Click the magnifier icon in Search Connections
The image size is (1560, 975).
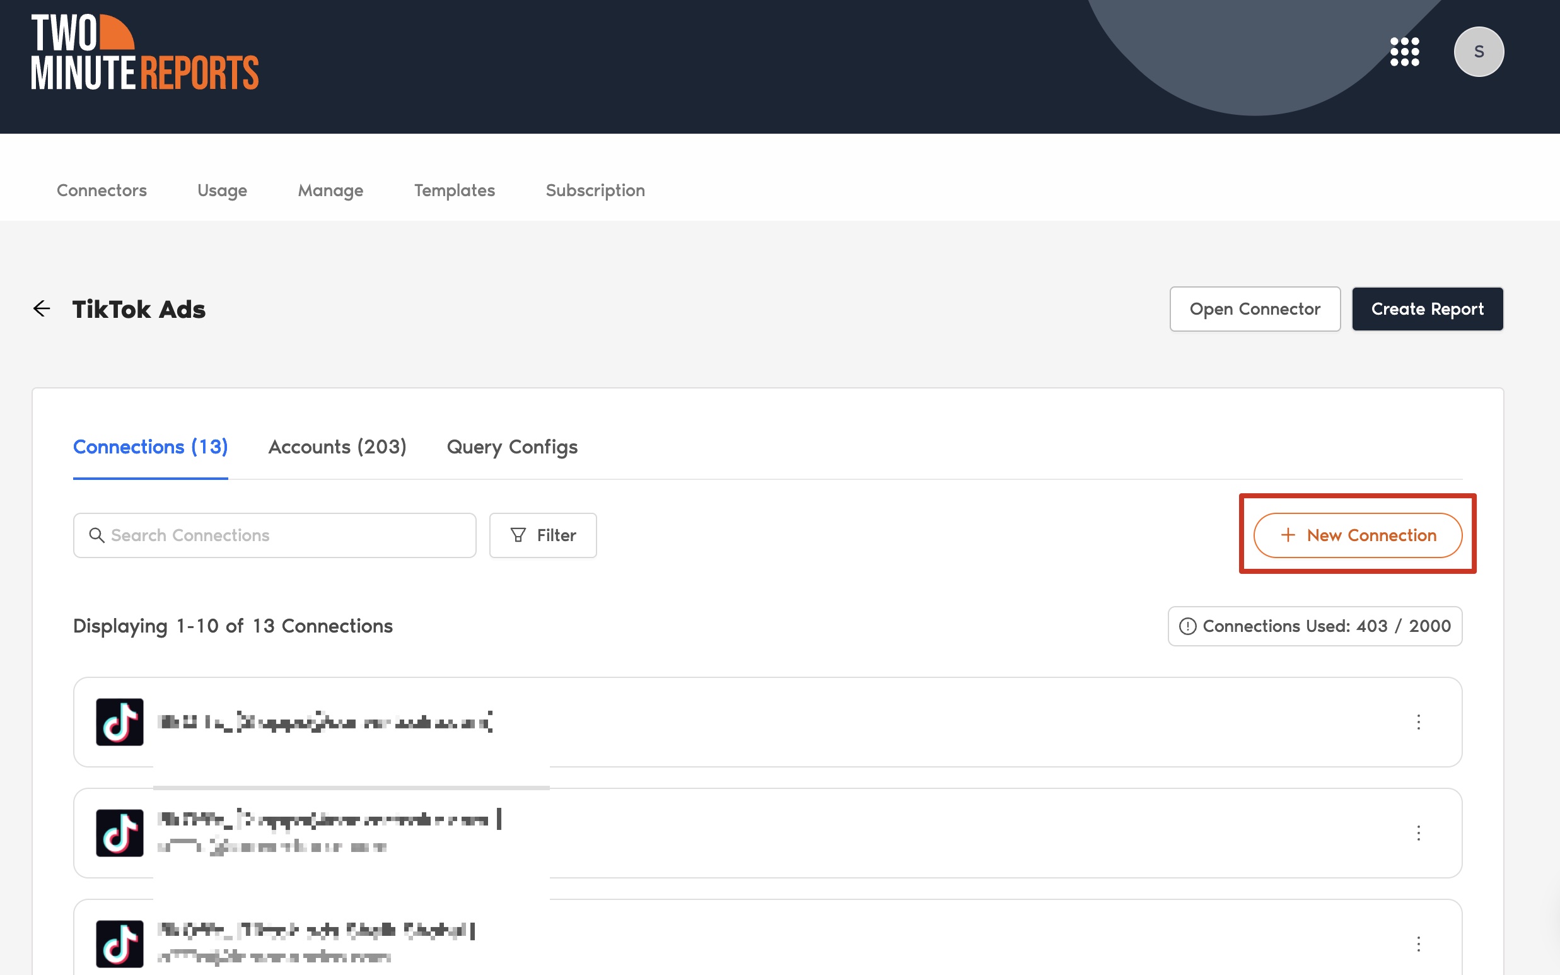click(x=96, y=535)
